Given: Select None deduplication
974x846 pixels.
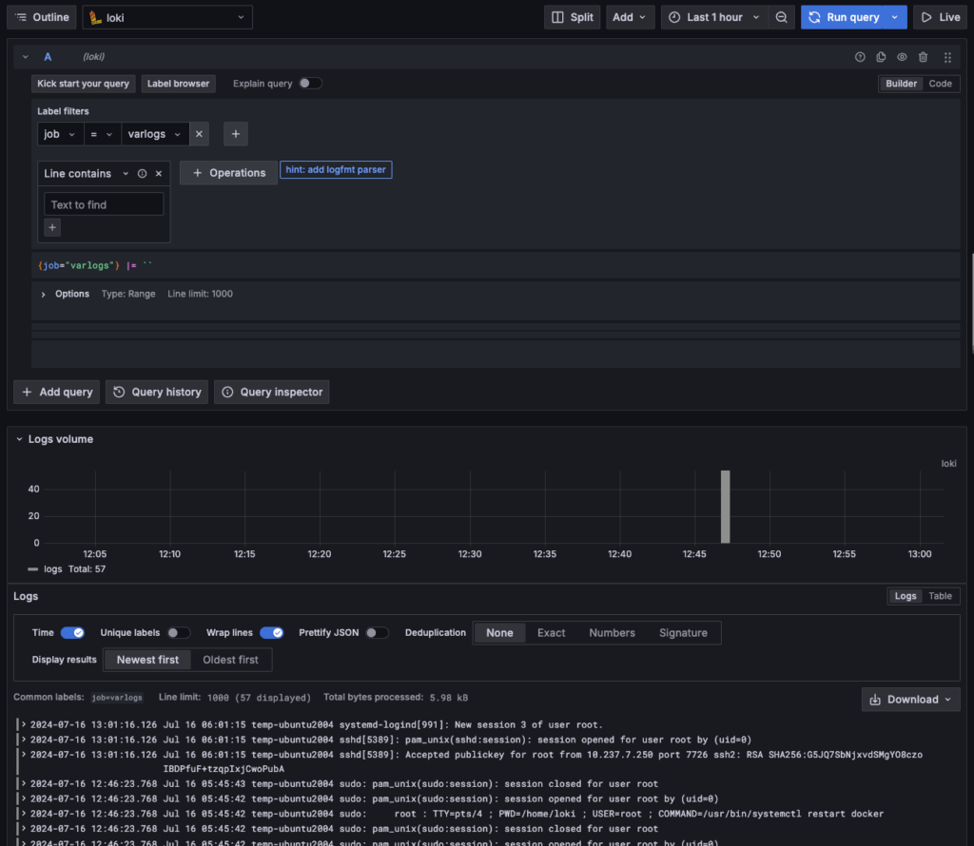Looking at the screenshot, I should [x=499, y=633].
